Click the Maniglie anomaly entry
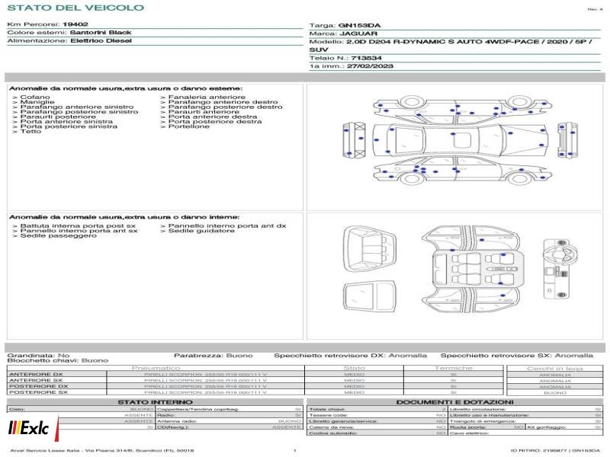The width and height of the screenshot is (610, 457). 37,102
